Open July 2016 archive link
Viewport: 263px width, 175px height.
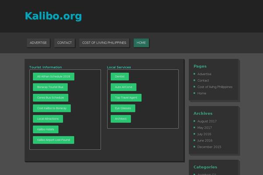click(204, 134)
